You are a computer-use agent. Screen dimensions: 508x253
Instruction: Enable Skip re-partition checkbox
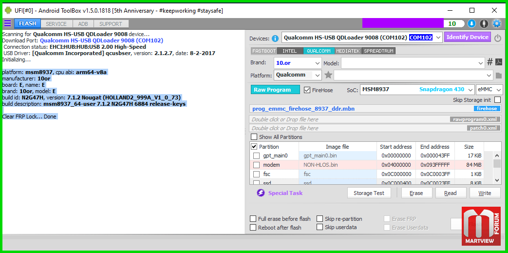pyautogui.click(x=320, y=218)
